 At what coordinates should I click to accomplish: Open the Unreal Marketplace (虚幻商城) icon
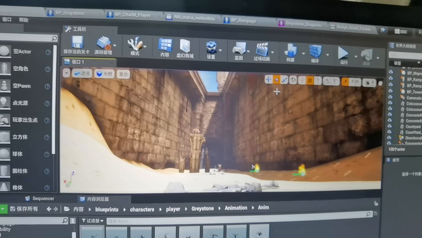185,46
